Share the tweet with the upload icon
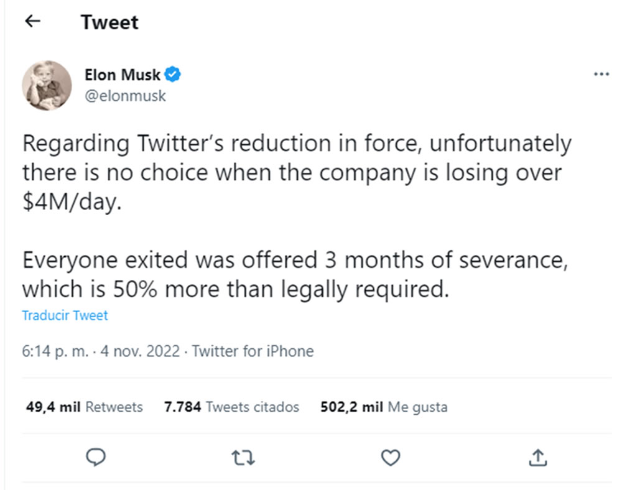 click(x=538, y=457)
